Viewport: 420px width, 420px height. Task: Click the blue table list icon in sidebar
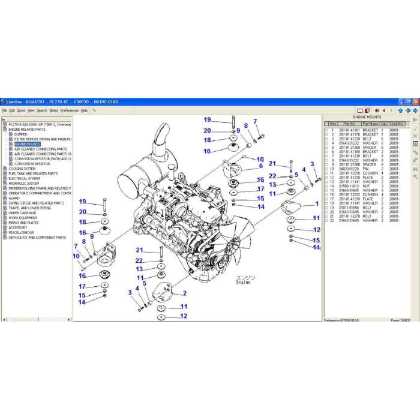[x=415, y=144]
